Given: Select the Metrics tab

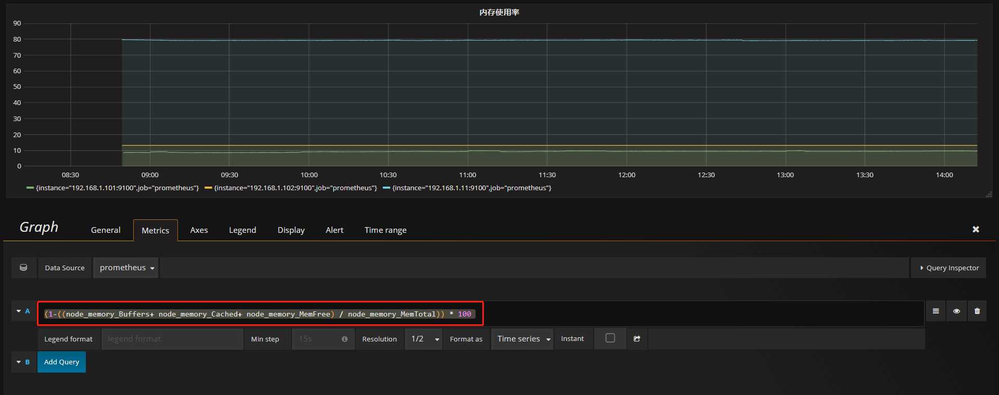Looking at the screenshot, I should click(x=156, y=230).
